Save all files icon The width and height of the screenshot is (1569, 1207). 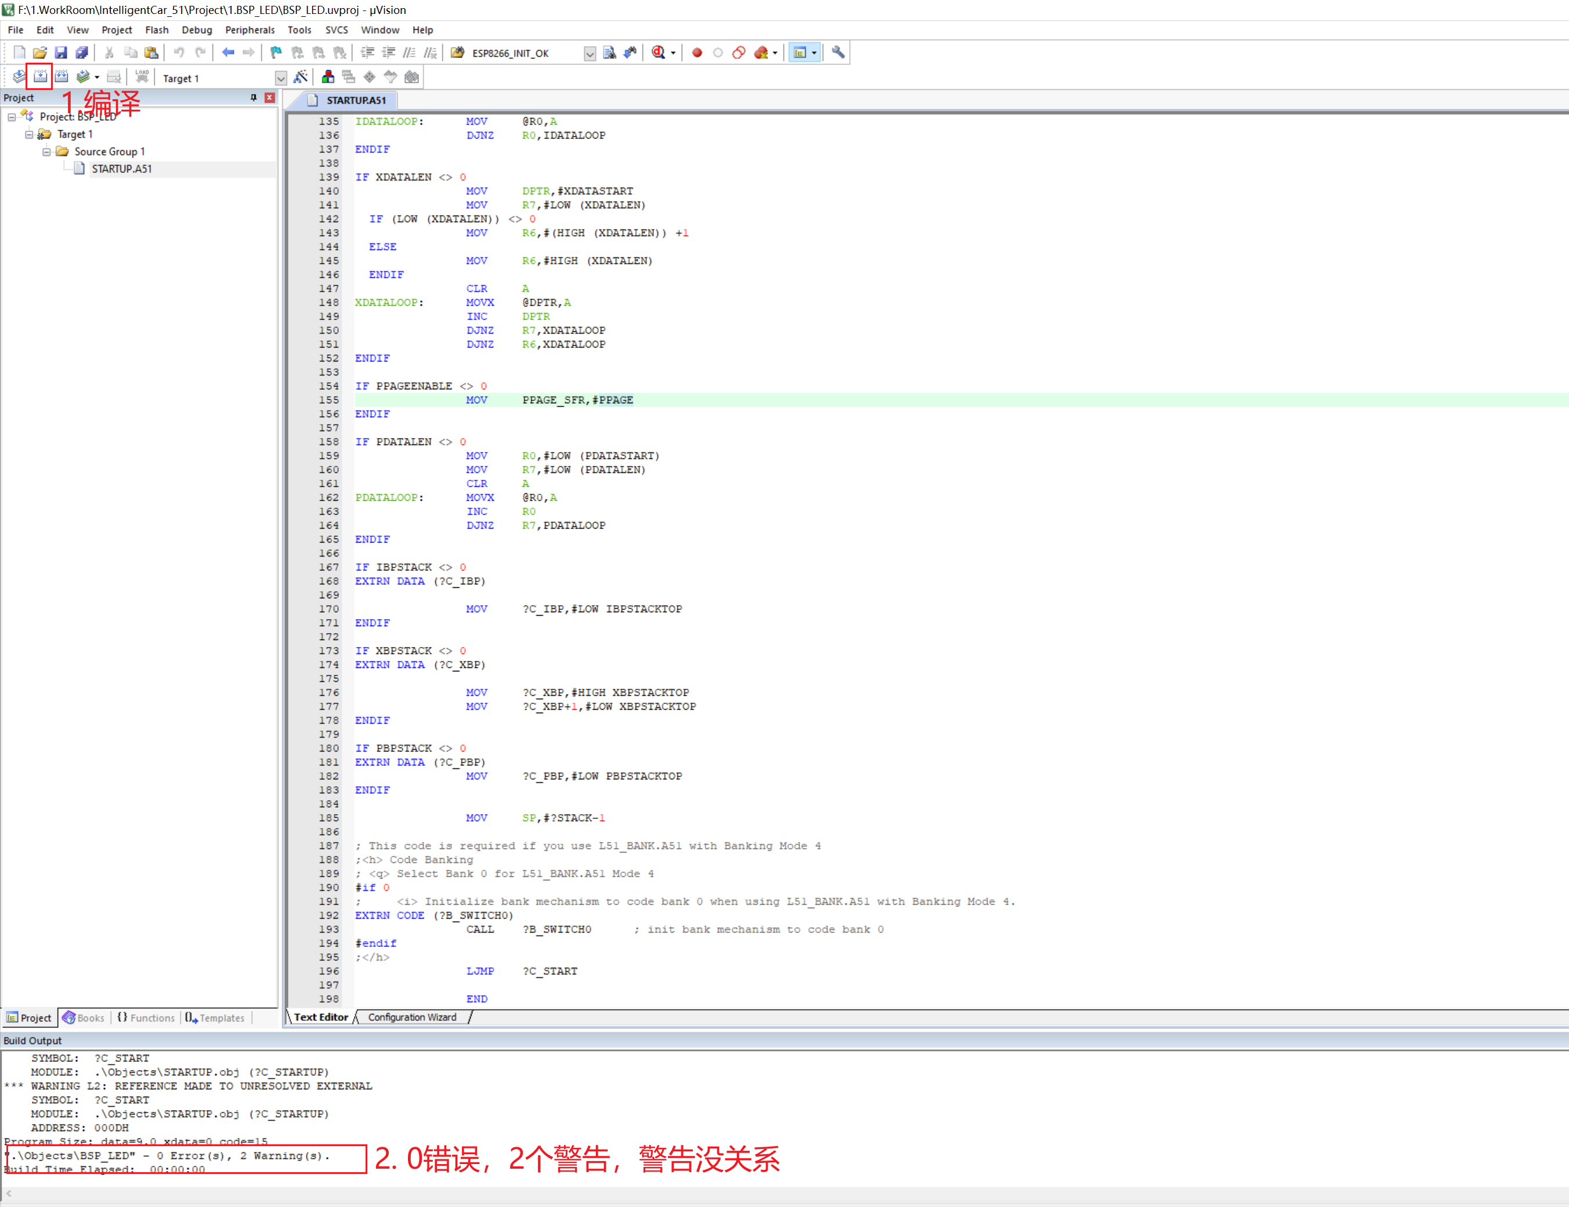[82, 52]
